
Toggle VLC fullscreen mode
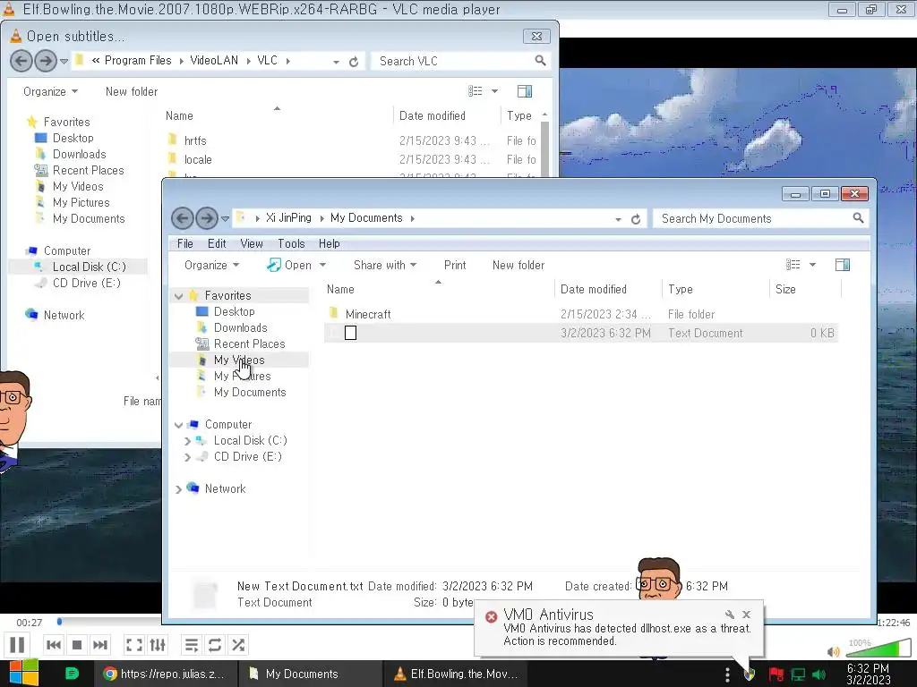click(134, 645)
